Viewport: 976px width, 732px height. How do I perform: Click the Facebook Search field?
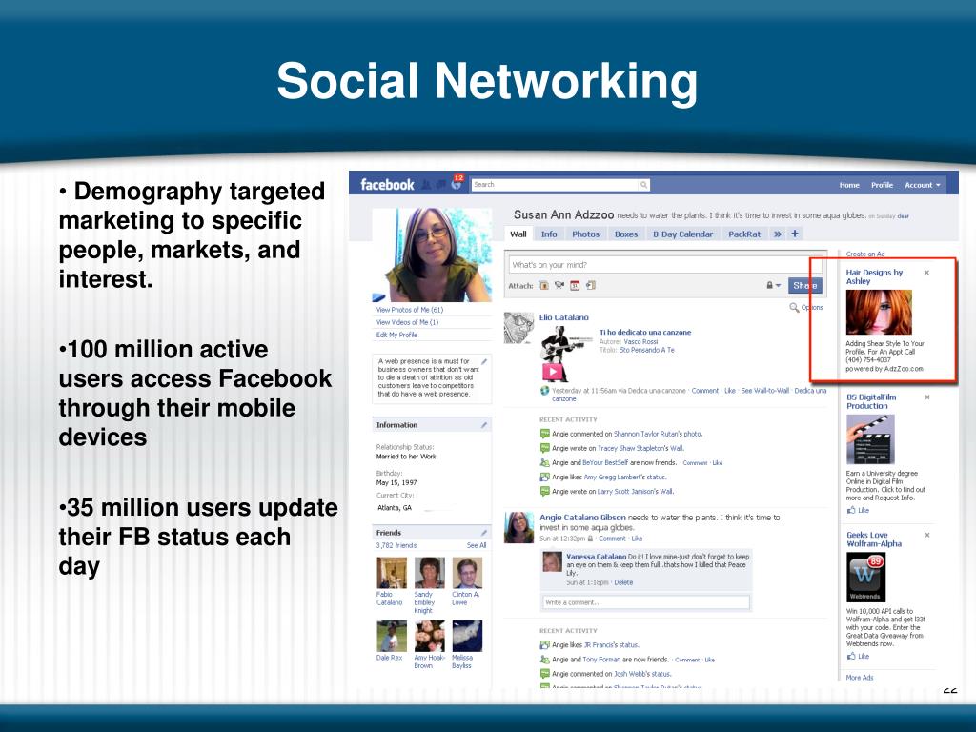[556, 185]
